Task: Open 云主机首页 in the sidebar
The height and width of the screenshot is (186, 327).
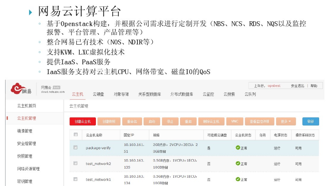Action: [x=27, y=106]
